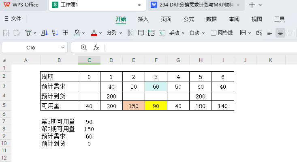Switch to the 数据 ribbon tab
This screenshot has width=297, height=162.
click(212, 19)
